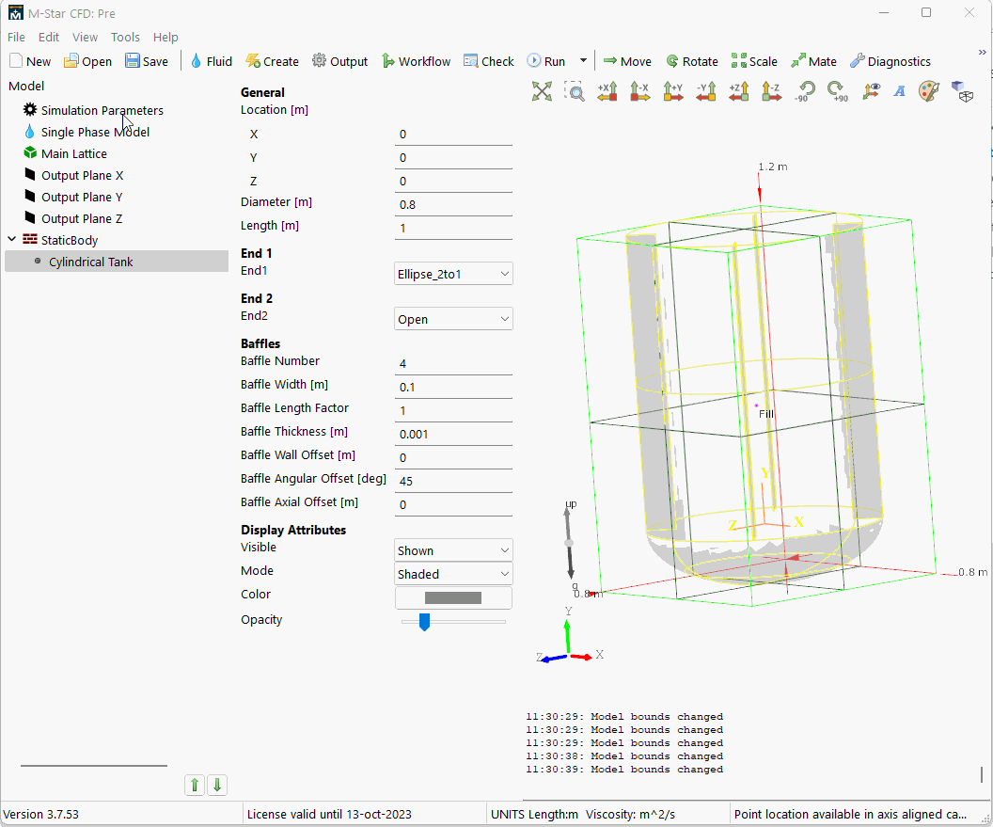Select the Scale tool
993x827 pixels.
(754, 61)
